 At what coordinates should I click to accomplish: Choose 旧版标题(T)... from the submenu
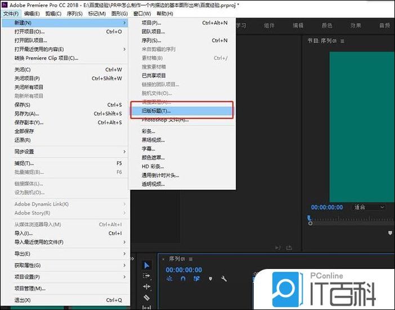coord(181,111)
